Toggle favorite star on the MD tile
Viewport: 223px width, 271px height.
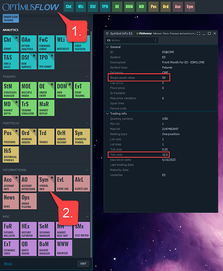pos(16,102)
